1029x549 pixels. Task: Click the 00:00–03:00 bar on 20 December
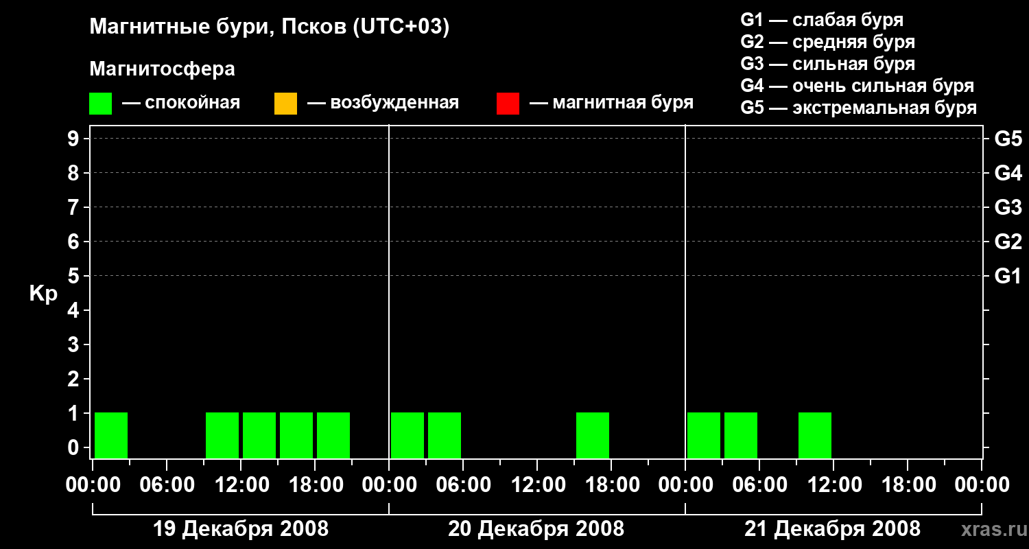tap(407, 435)
